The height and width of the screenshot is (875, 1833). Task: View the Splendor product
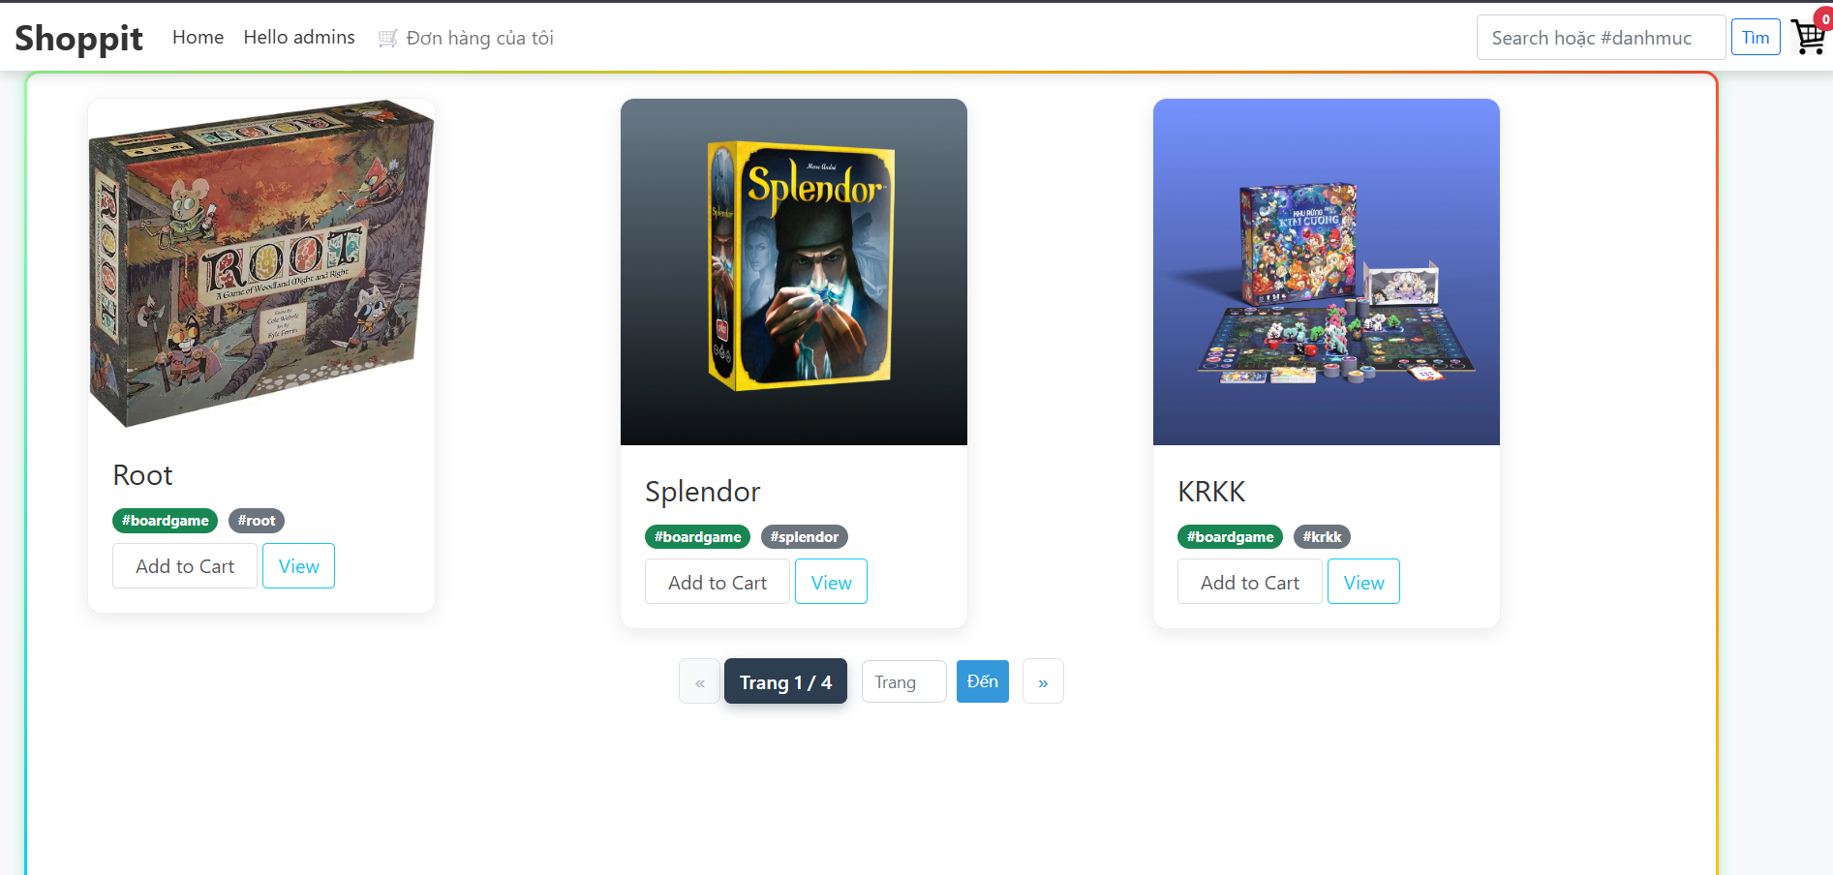pyautogui.click(x=831, y=582)
